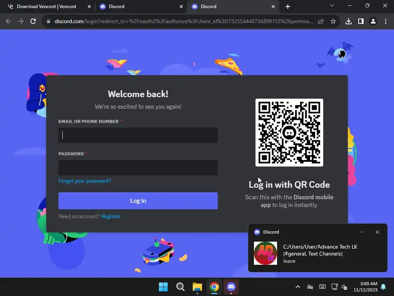This screenshot has height=296, width=394.
Task: Click the address bar URL
Action: (x=184, y=22)
